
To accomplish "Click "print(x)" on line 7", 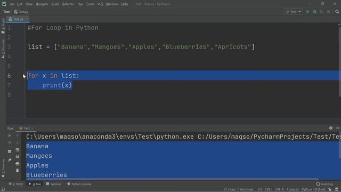I will coord(57,85).
